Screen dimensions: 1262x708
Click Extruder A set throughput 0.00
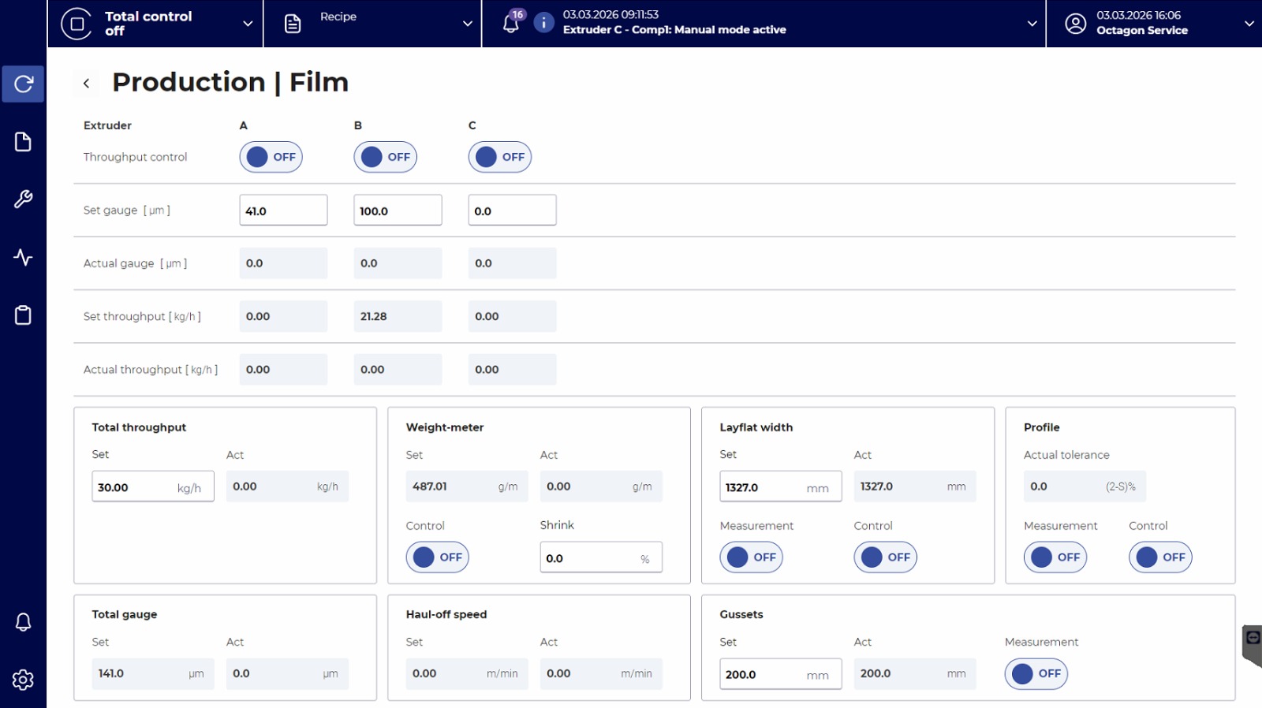(283, 316)
